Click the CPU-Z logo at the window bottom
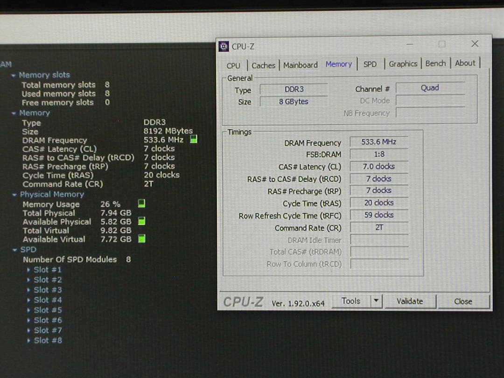The image size is (504, 378). [243, 301]
